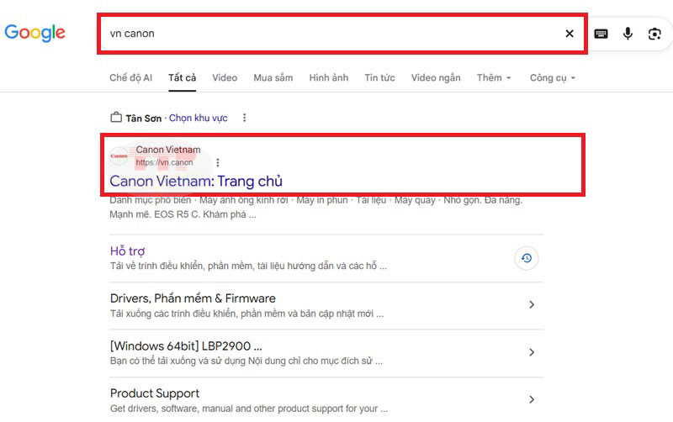Start voice search with microphone icon
This screenshot has width=673, height=422.
click(628, 34)
